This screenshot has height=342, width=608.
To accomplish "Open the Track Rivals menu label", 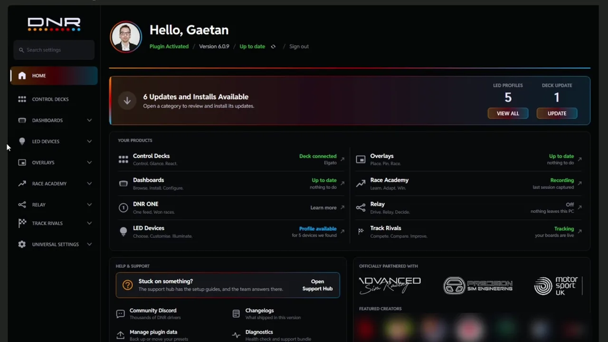I will [x=47, y=223].
